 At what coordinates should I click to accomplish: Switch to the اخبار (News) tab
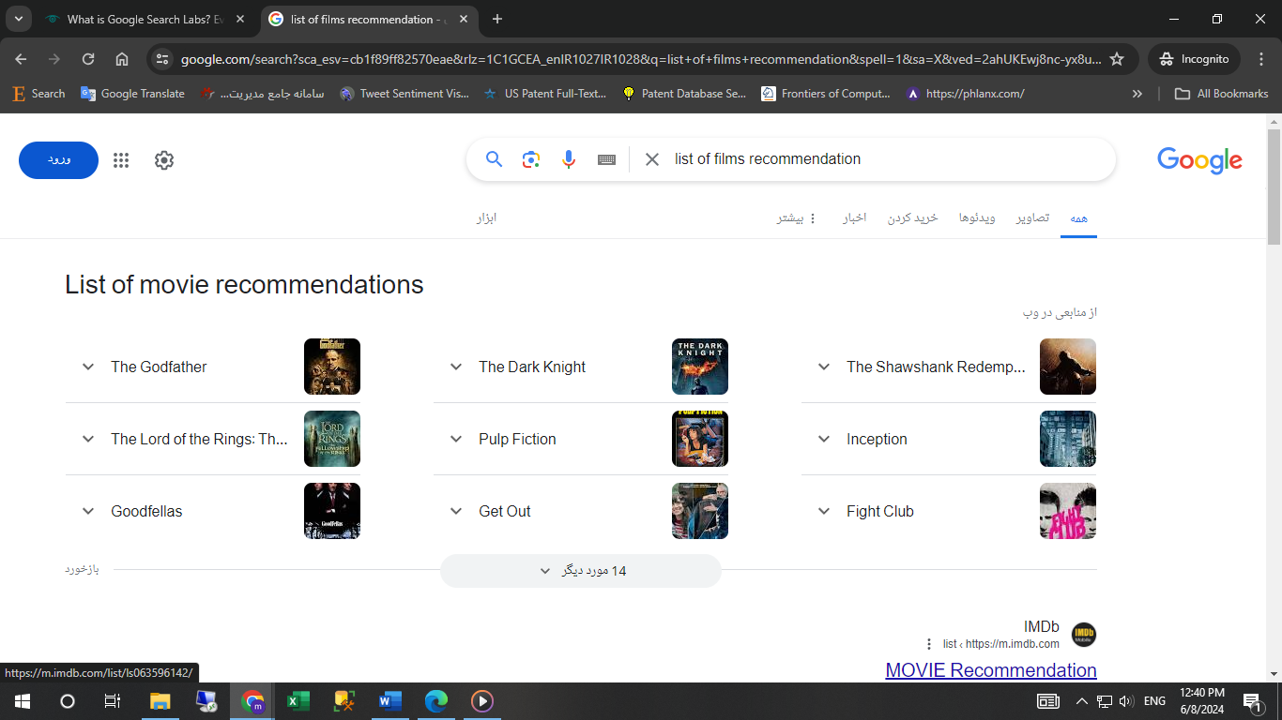[x=854, y=217]
